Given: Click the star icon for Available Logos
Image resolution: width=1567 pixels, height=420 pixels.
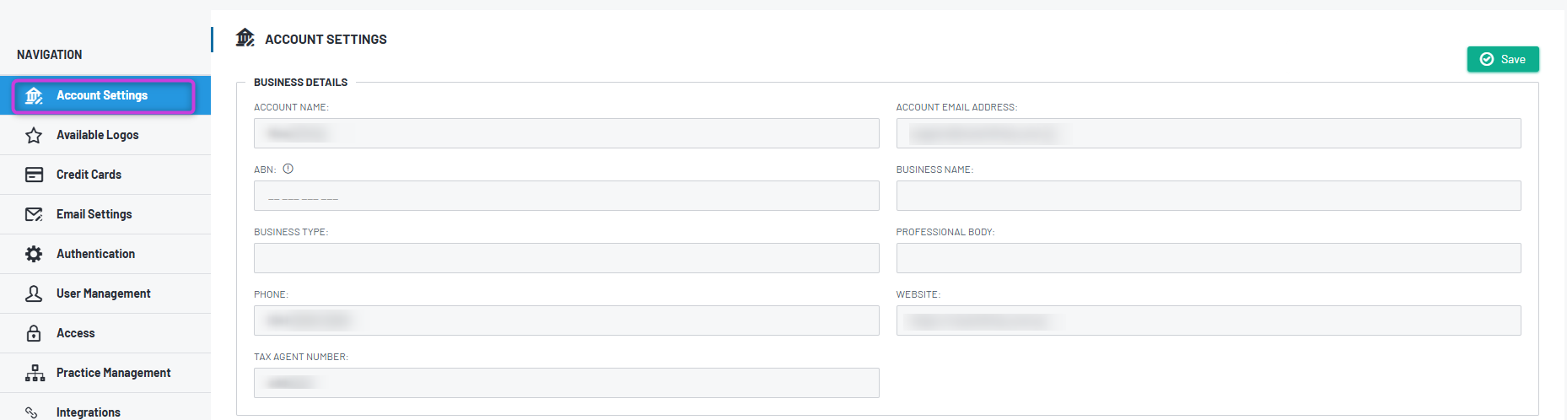Looking at the screenshot, I should pyautogui.click(x=34, y=135).
